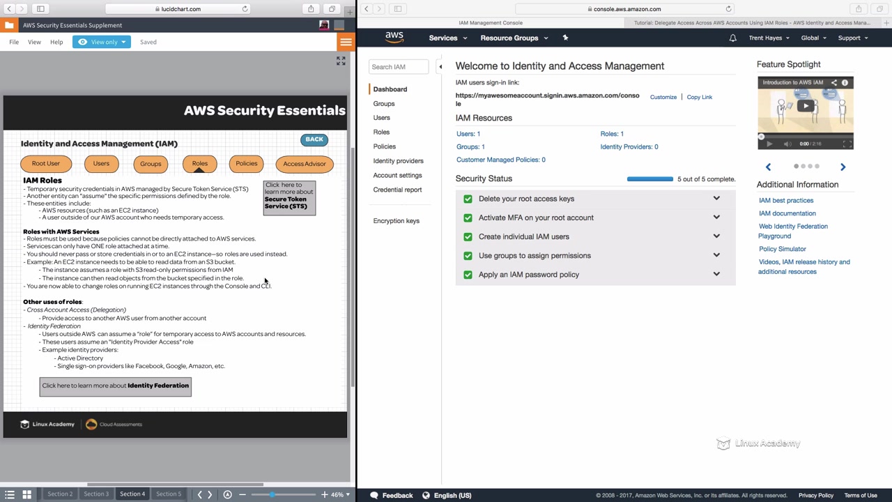Collapse the IAM sidebar with arrow
Image resolution: width=892 pixels, height=502 pixels.
point(440,67)
